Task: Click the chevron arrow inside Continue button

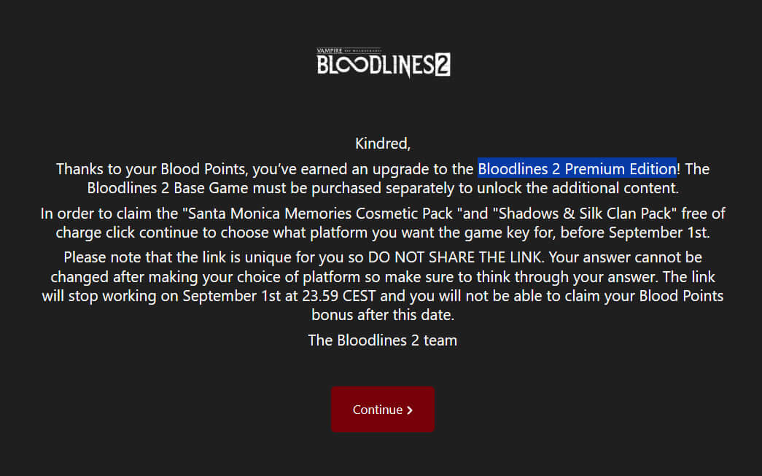Action: (410, 410)
